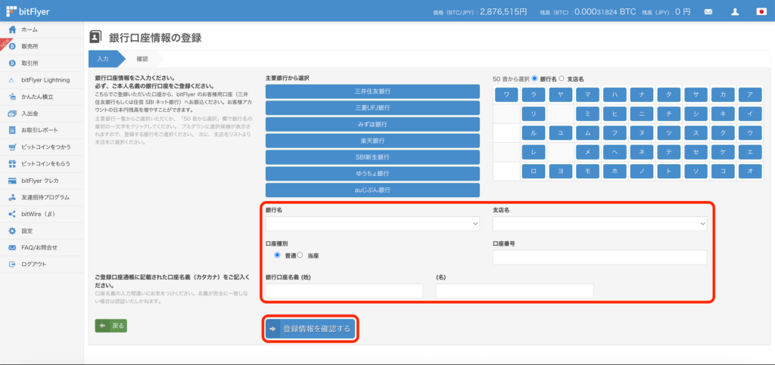
Task: Open the 支店名 dropdown
Action: (599, 224)
